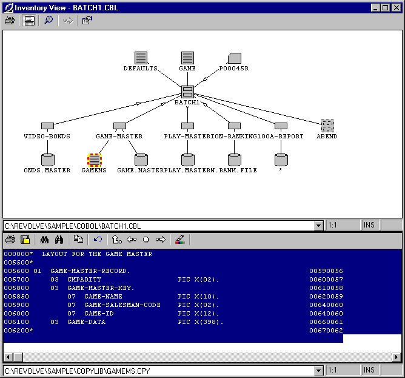
Task: Click the navigate back arrow icon
Action: [x=131, y=240]
